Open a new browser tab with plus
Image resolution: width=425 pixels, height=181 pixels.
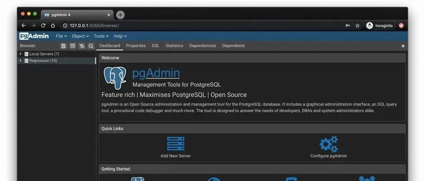[x=120, y=15]
